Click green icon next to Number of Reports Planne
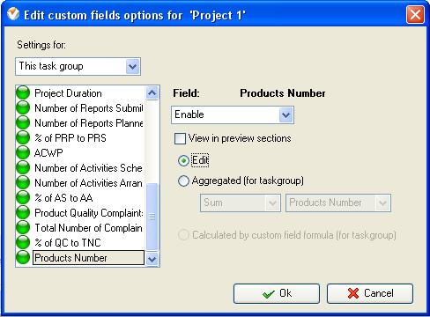 pyautogui.click(x=23, y=122)
